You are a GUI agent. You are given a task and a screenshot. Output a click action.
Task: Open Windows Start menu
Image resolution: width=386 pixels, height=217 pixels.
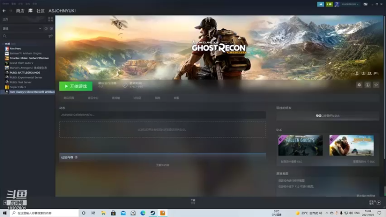[5, 213]
